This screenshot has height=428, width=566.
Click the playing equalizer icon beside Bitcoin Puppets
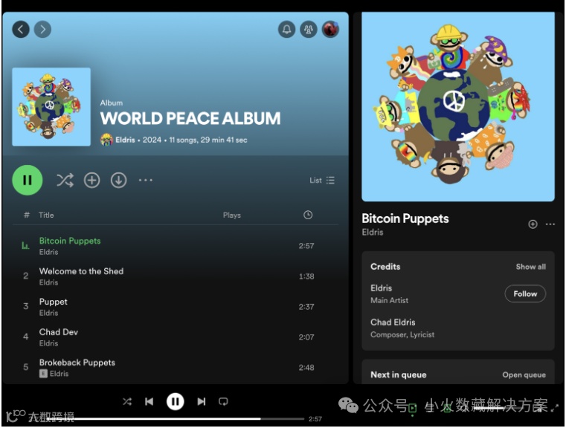25,246
